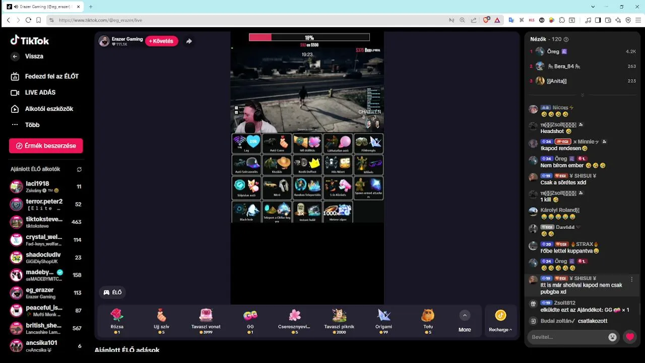The height and width of the screenshot is (363, 645).
Task: Open laci1918 recommended live stream
Action: pos(46,187)
